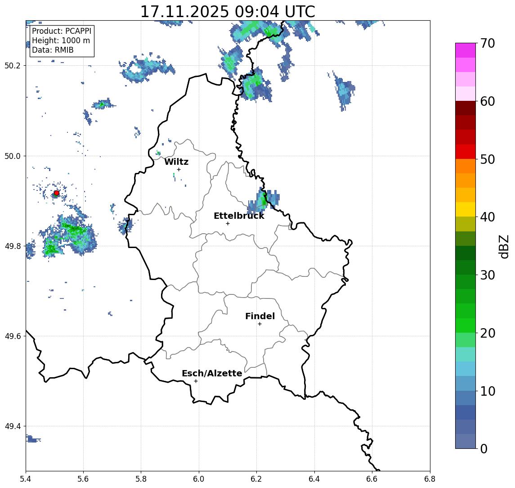Click the red radar location dot

57,193
